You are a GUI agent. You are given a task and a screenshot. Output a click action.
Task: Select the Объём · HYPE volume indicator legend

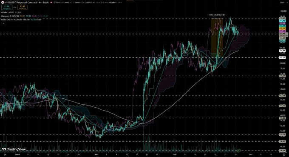(11, 12)
